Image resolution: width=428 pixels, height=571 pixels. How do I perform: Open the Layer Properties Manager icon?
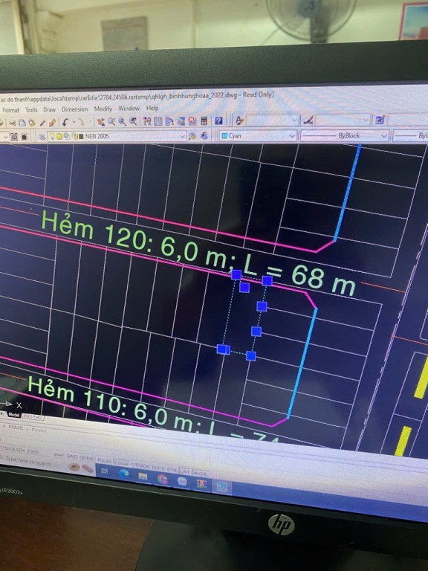pos(42,137)
